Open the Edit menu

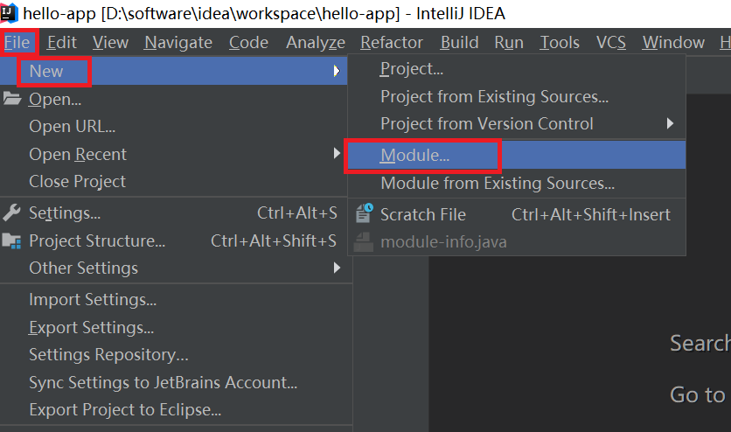(x=61, y=42)
